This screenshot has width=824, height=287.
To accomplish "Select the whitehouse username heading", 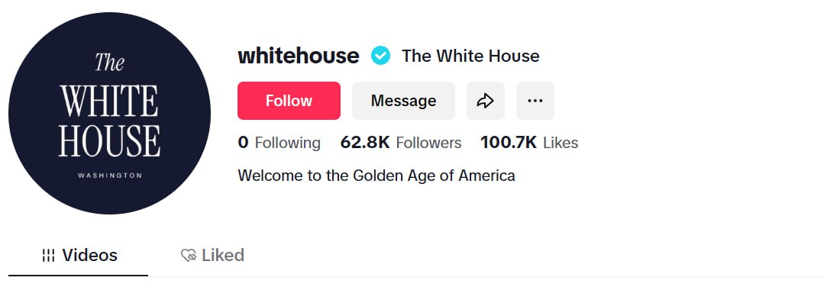I will coord(299,55).
